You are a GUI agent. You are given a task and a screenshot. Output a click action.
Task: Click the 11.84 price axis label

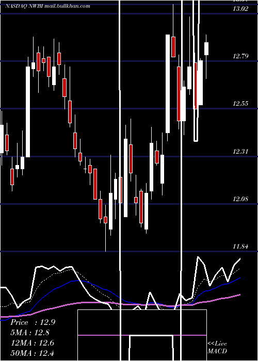240,247
